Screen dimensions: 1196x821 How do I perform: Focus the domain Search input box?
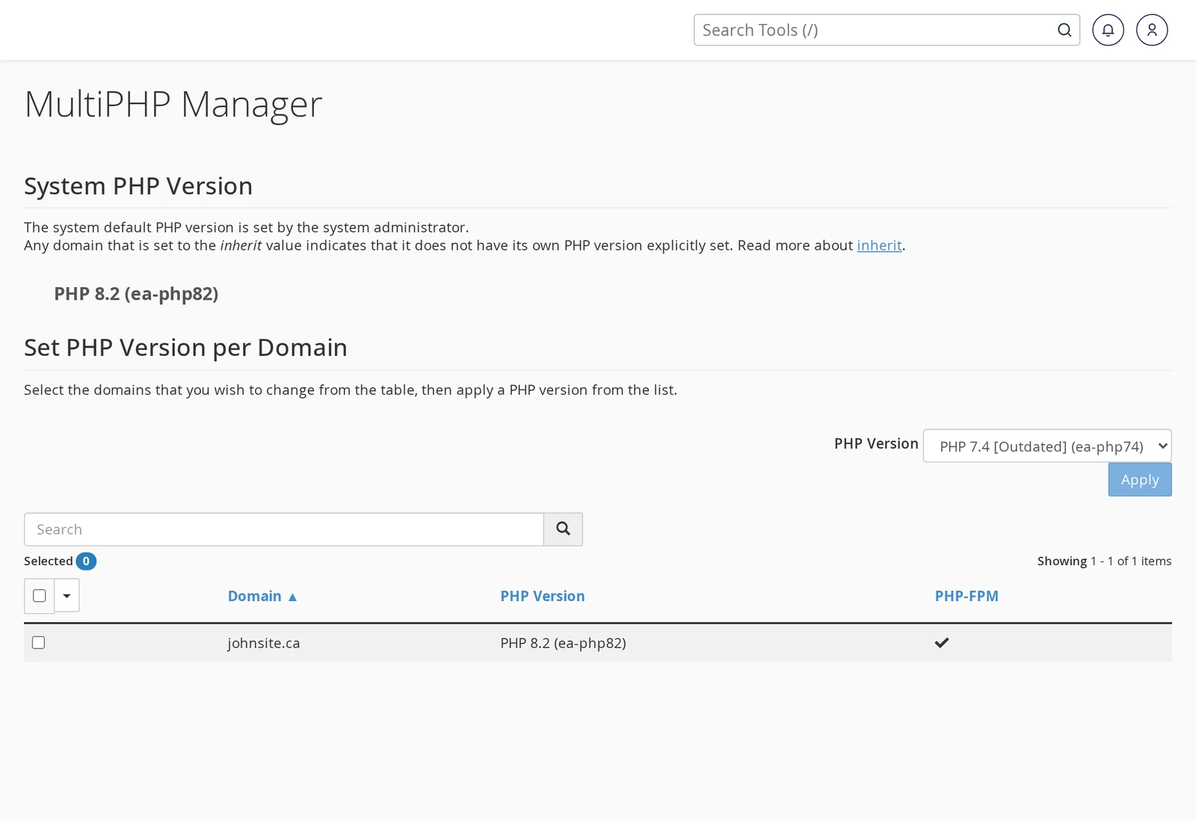[284, 529]
